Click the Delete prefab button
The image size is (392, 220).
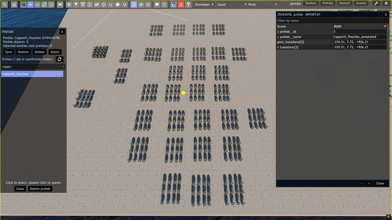40,189
